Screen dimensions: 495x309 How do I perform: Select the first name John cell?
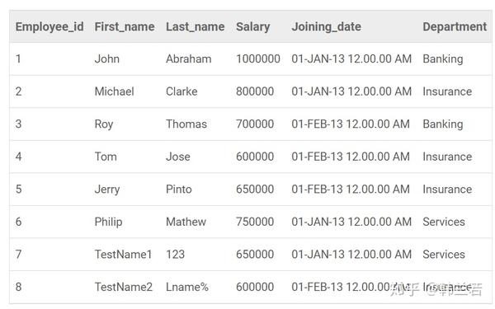pos(107,59)
